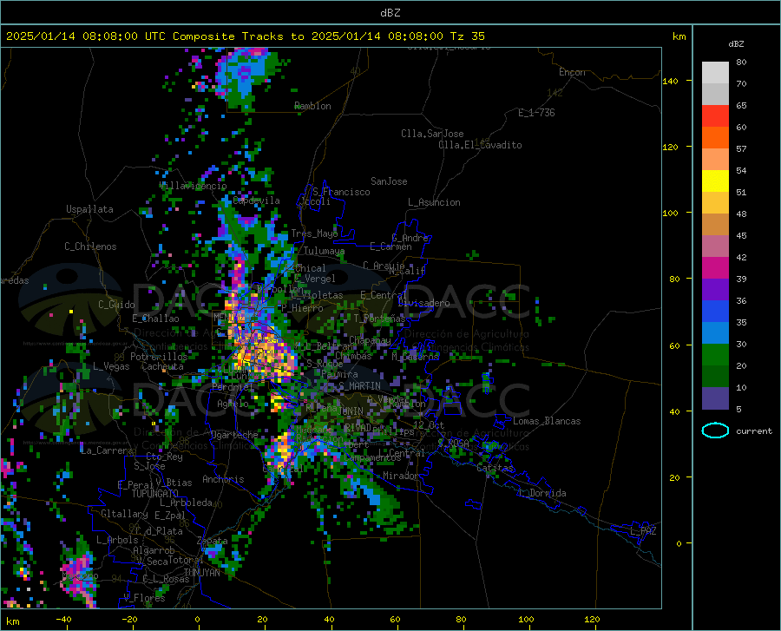The height and width of the screenshot is (631, 781).
Task: Click the L_PAZ place label
Action: [643, 531]
